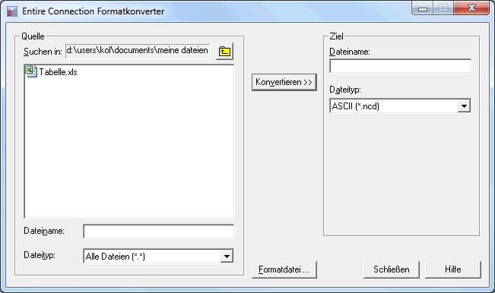The width and height of the screenshot is (495, 293).
Task: Click the Konvertieren >> button
Action: pyautogui.click(x=284, y=82)
